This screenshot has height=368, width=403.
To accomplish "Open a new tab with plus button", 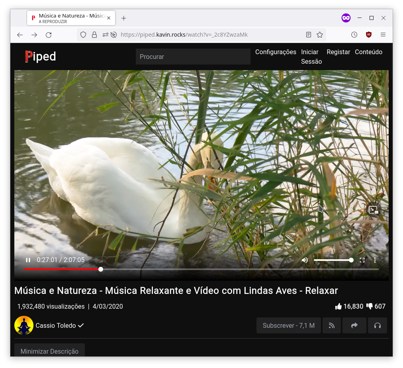I will coord(123,18).
